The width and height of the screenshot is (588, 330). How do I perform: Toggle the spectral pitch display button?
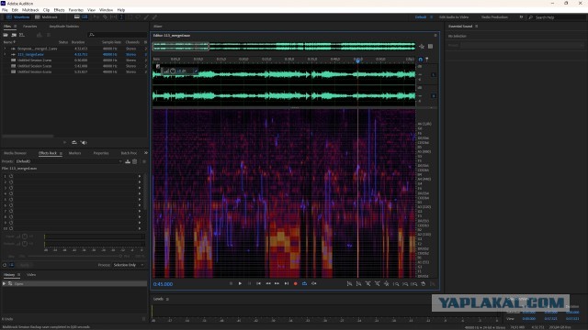[85, 17]
